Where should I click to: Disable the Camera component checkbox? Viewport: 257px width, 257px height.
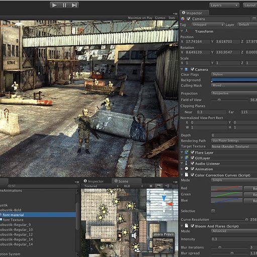192,69
